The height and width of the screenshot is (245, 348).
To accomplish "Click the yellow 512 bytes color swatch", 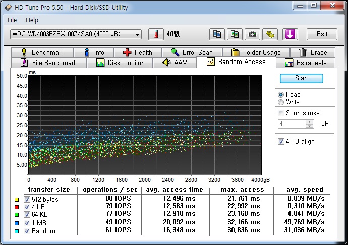I will click(17, 200).
